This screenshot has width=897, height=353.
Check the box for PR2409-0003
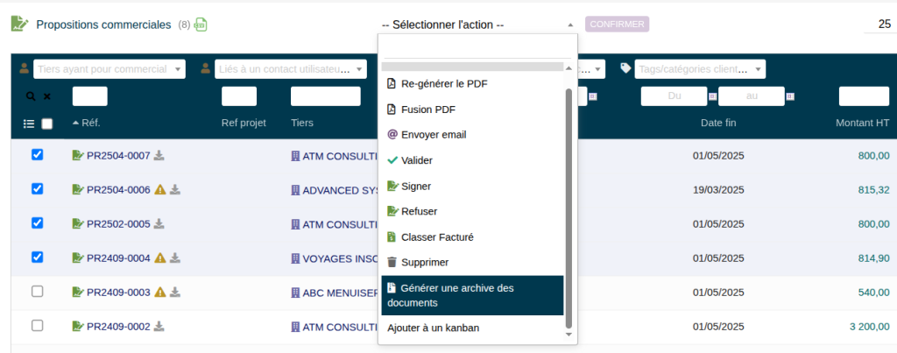(x=37, y=292)
